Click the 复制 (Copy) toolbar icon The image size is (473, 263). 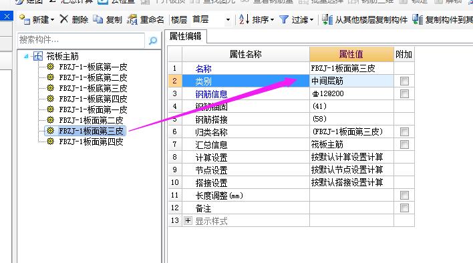(x=98, y=19)
